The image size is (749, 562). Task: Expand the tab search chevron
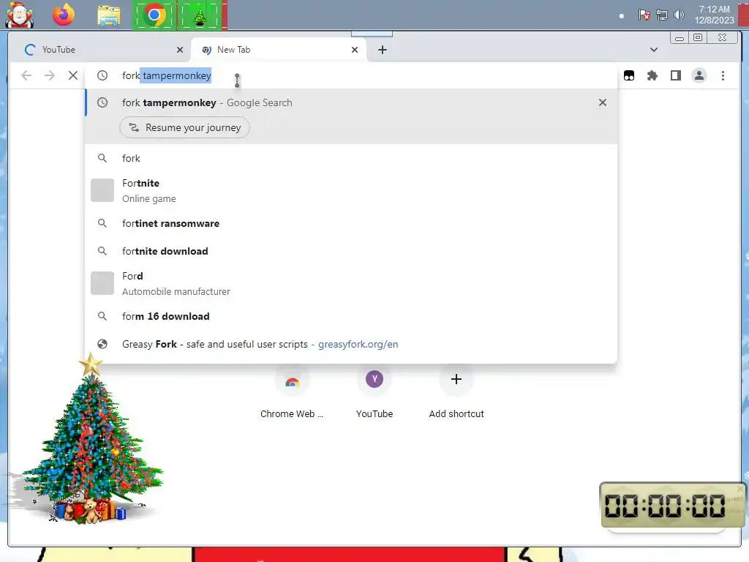tap(653, 50)
